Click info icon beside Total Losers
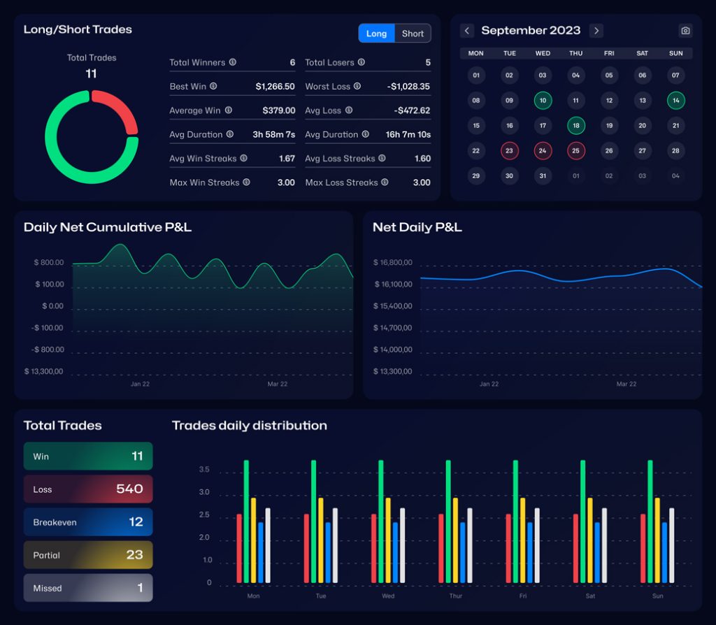Image resolution: width=716 pixels, height=625 pixels. [x=361, y=62]
